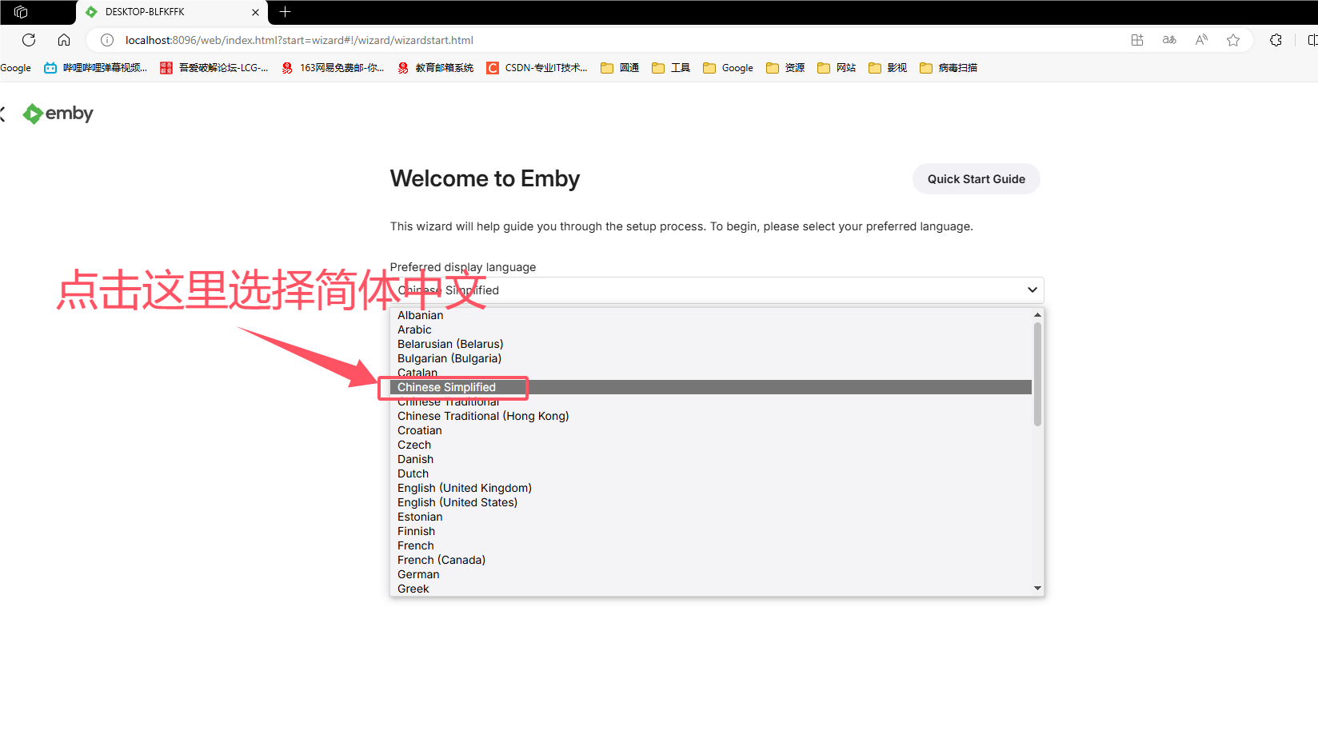1318x731 pixels.
Task: Go to browser home page icon
Action: point(64,40)
